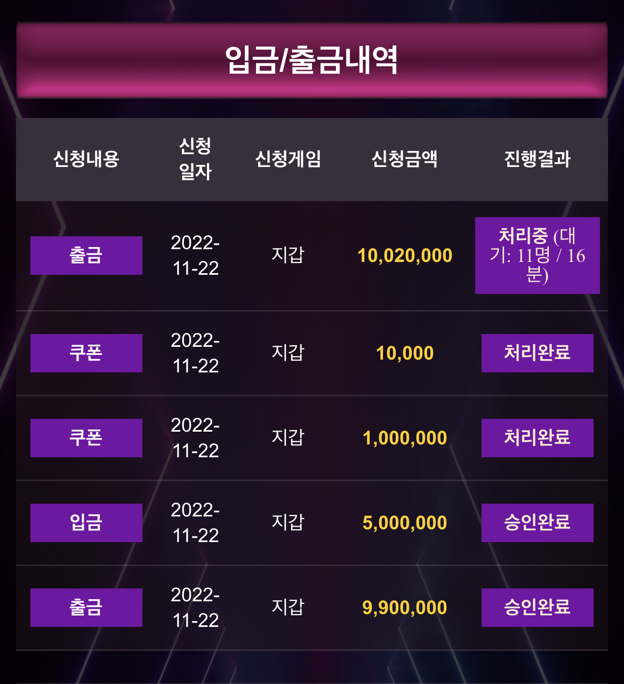624x684 pixels.
Task: Click the 입금 button for 5,000,000
Action: pos(86,523)
